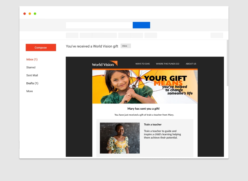Open the Inbox (1) folder
248x181 pixels.
(32, 59)
